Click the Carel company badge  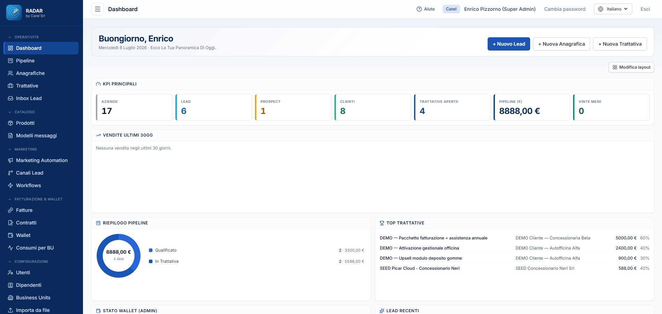[x=451, y=9]
